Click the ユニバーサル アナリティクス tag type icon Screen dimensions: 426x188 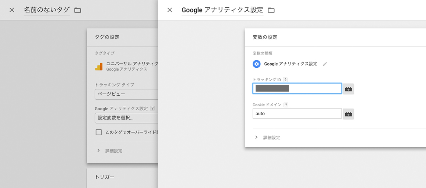click(x=99, y=66)
